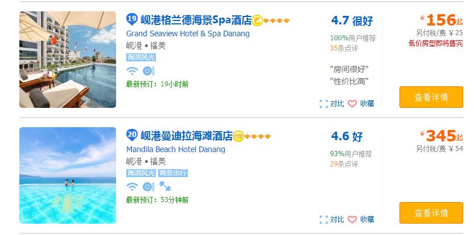Open 查看详情 for Grand Seaview Hotel

pyautogui.click(x=431, y=97)
